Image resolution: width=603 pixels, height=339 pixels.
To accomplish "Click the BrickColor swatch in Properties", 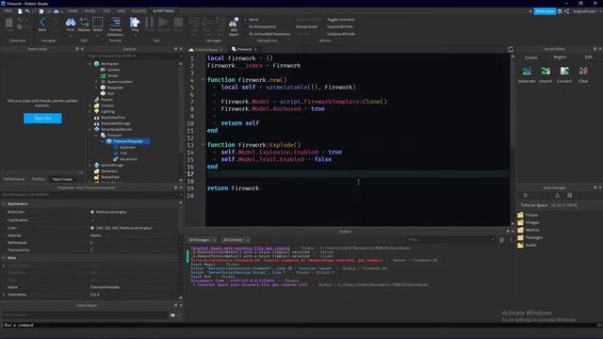I will (x=92, y=212).
